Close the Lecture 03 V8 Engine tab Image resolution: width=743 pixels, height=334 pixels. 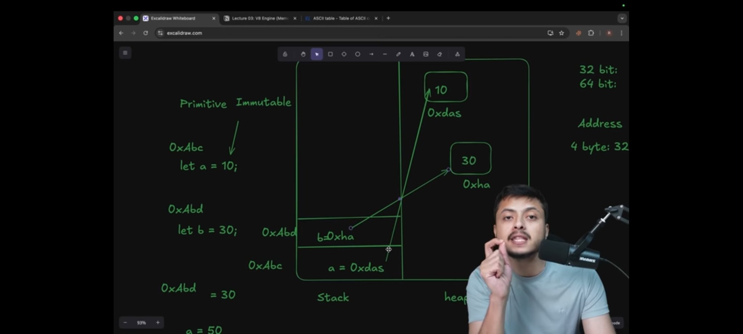tap(295, 18)
